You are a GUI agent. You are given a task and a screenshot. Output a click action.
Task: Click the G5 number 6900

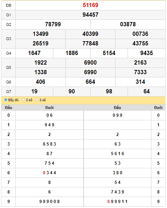coord(90,62)
